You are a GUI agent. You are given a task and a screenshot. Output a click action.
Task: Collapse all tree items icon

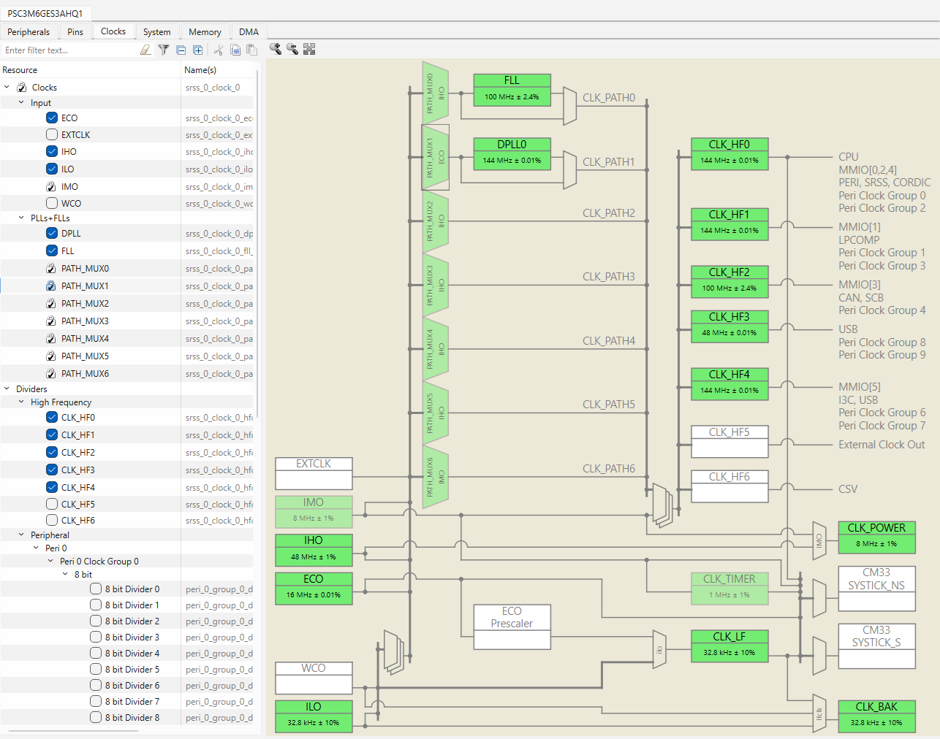(x=181, y=50)
